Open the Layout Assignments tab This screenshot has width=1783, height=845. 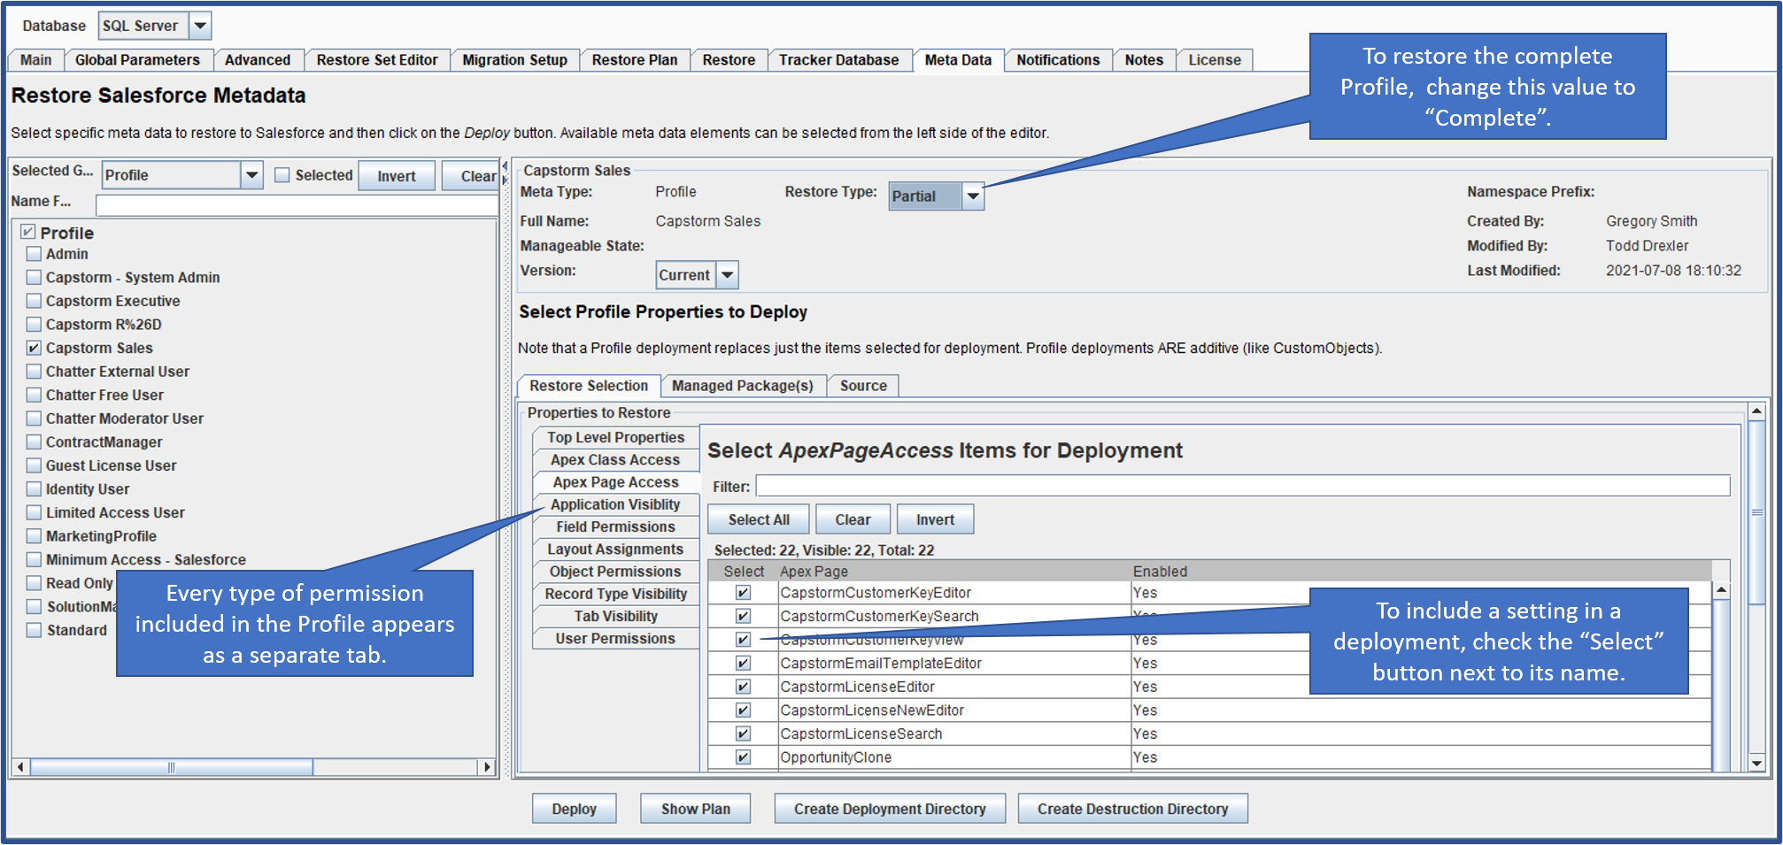tap(615, 549)
